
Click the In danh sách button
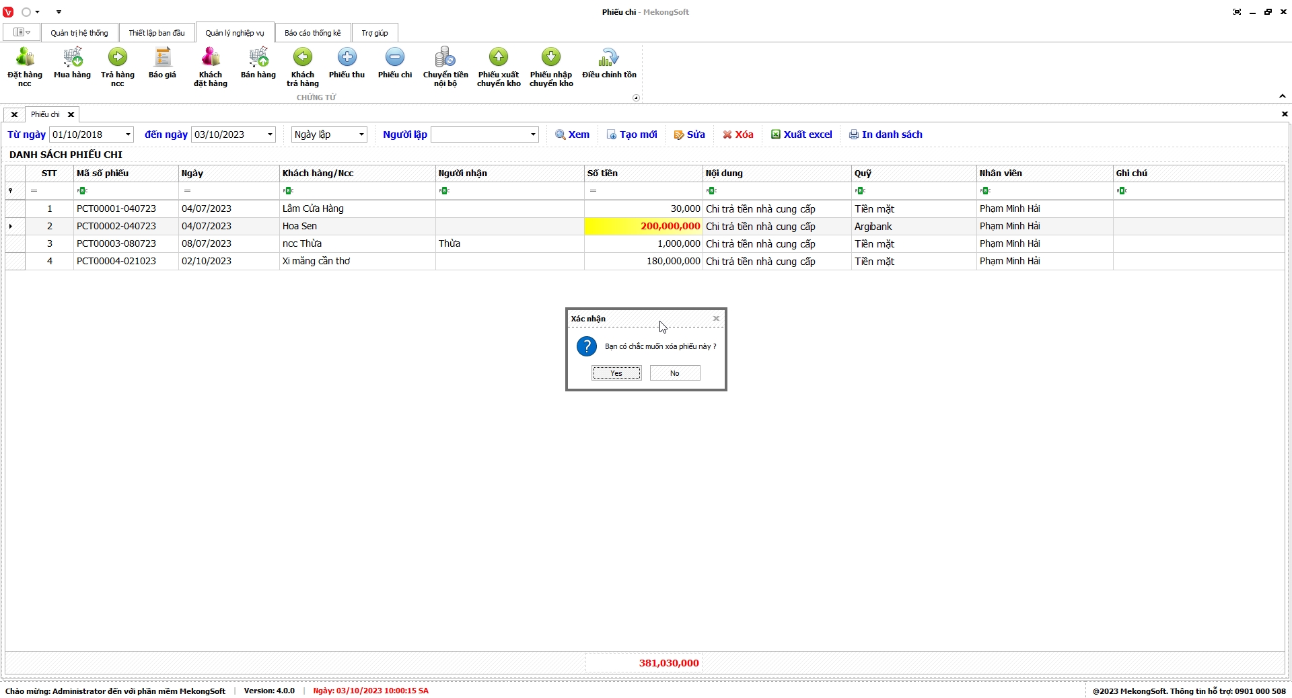coord(886,134)
